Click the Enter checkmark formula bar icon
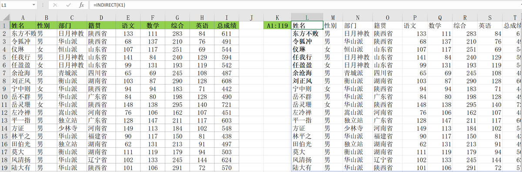Screen dimensions: 522x172 click(68, 5)
